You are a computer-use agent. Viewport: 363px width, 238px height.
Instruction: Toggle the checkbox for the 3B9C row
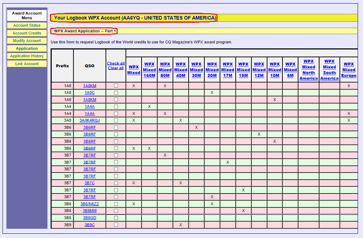(x=116, y=225)
